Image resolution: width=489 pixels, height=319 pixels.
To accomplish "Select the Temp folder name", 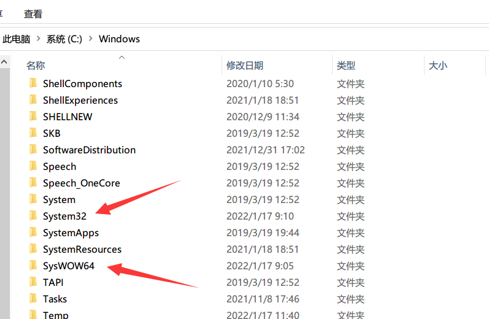I will tap(55, 315).
